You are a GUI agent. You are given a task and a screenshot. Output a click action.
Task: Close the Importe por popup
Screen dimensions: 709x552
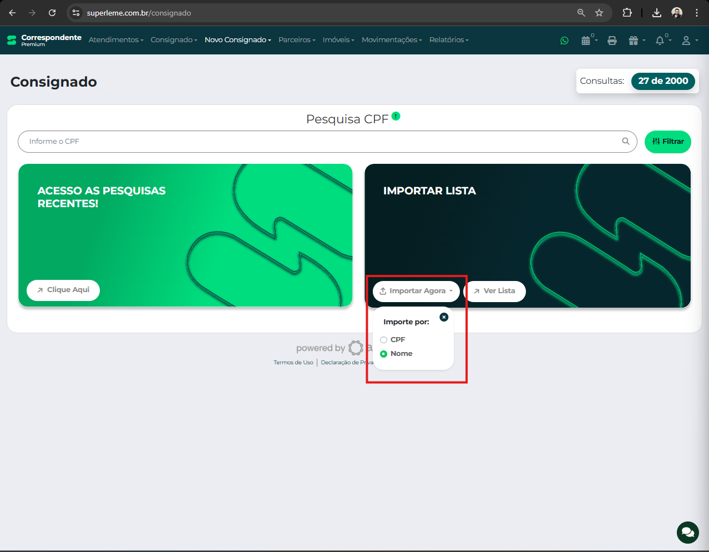coord(444,317)
